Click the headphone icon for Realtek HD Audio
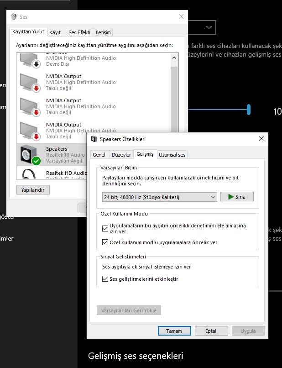The image size is (282, 368). tap(29, 174)
